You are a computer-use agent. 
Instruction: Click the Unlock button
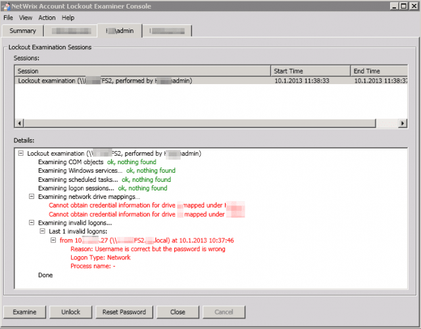(x=71, y=312)
